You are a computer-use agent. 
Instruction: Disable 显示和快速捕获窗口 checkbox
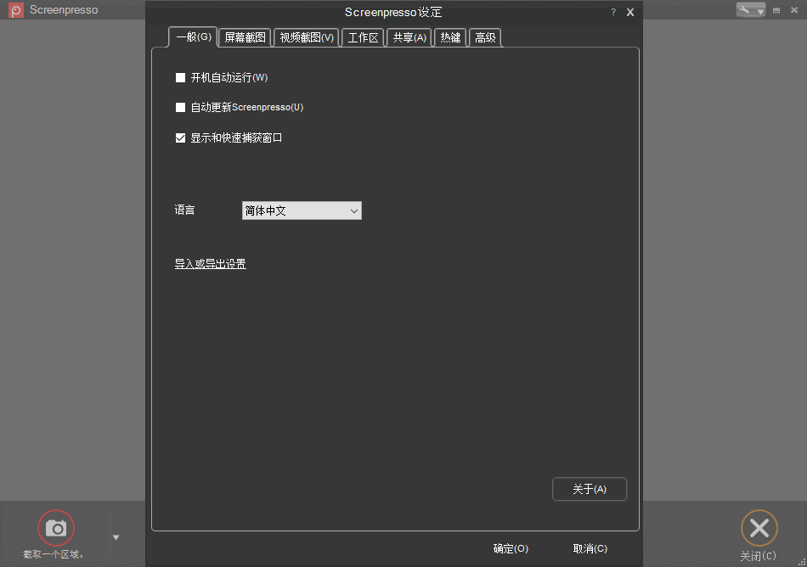(180, 137)
